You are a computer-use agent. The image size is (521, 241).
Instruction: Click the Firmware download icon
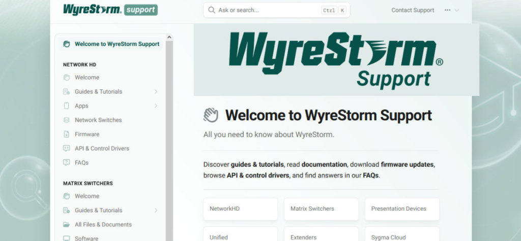67,134
